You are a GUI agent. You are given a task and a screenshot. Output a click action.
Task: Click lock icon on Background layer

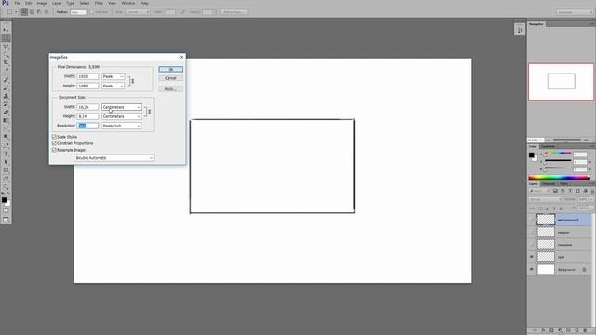(x=584, y=270)
